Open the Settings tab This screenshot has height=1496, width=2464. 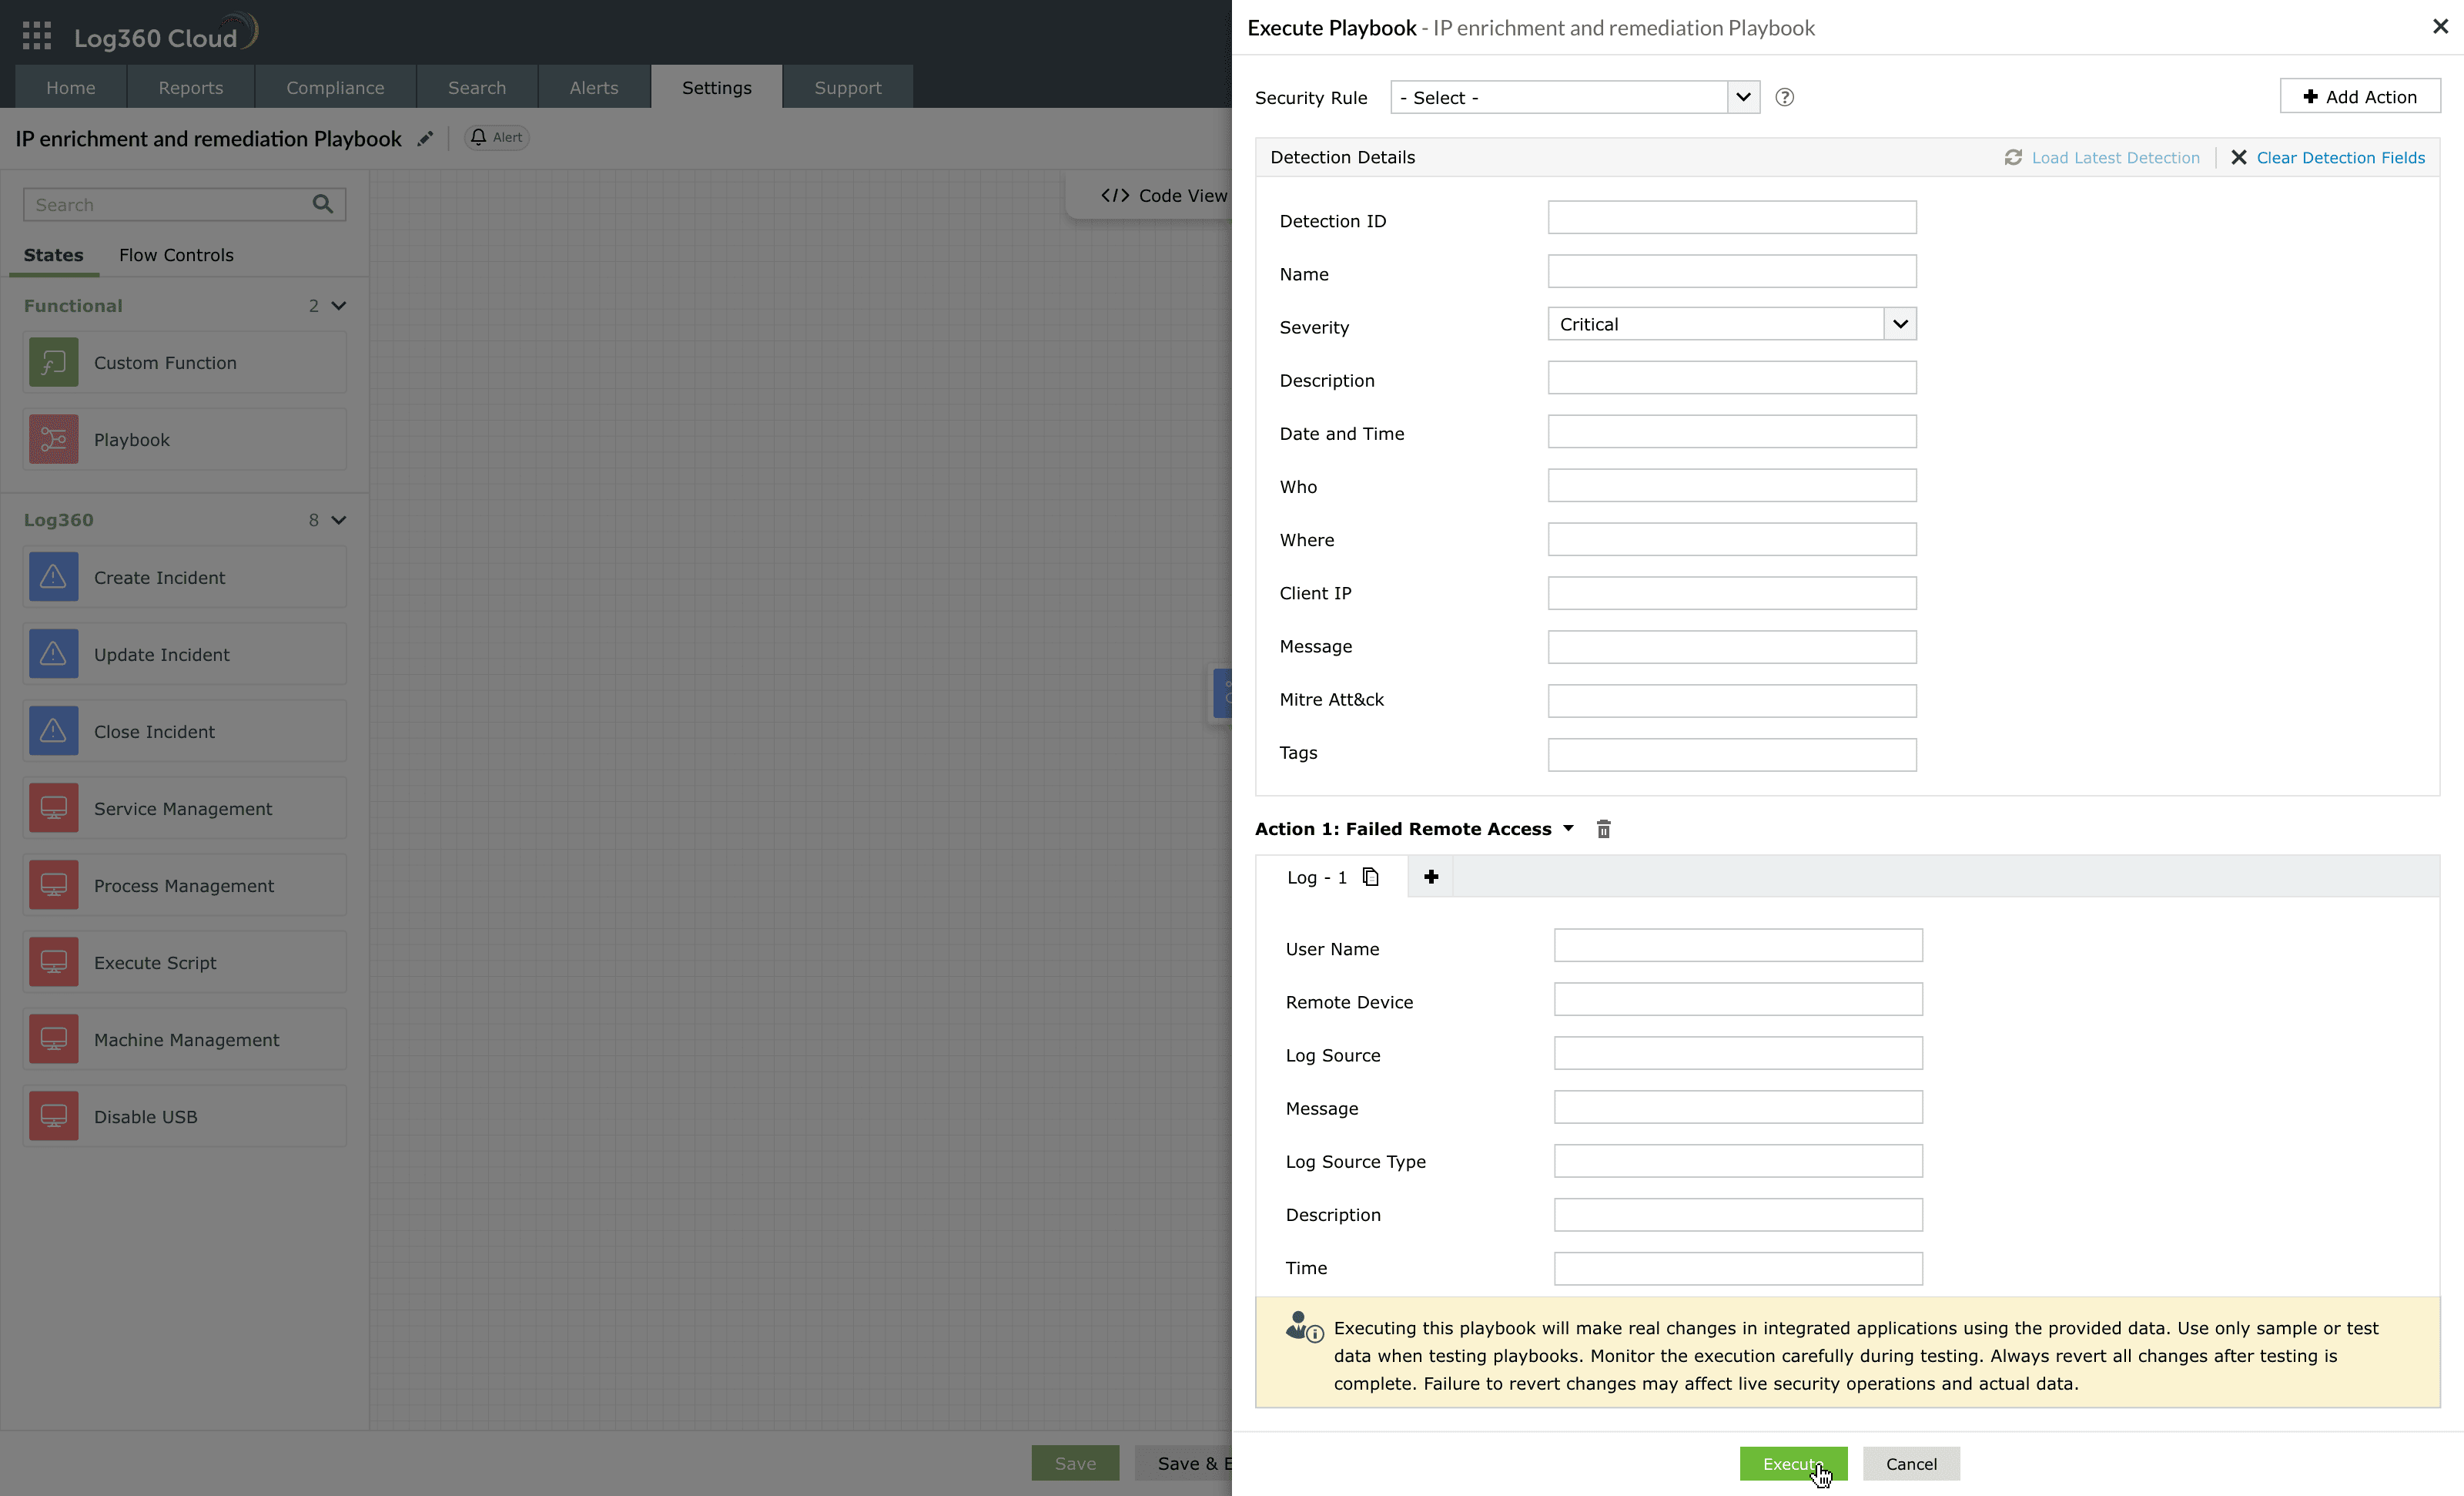point(717,87)
